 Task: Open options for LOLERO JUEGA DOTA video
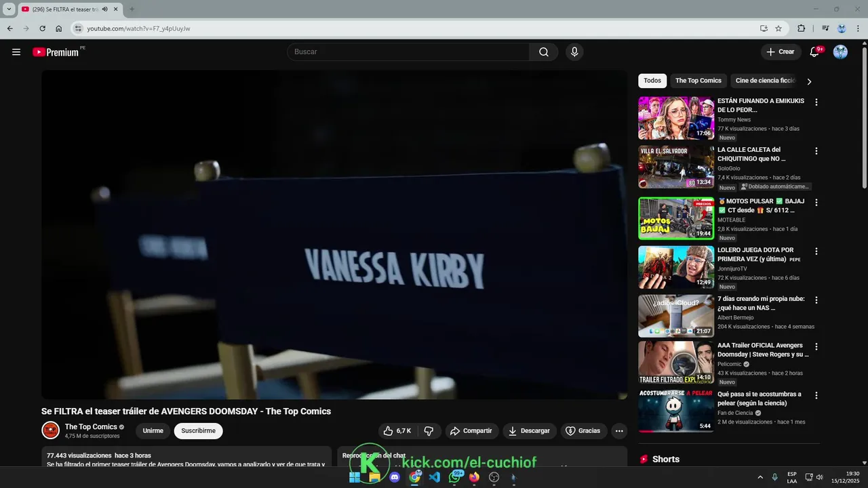[816, 251]
